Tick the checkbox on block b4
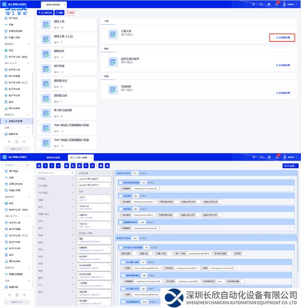The image size is (301, 308). pyautogui.click(x=120, y=196)
